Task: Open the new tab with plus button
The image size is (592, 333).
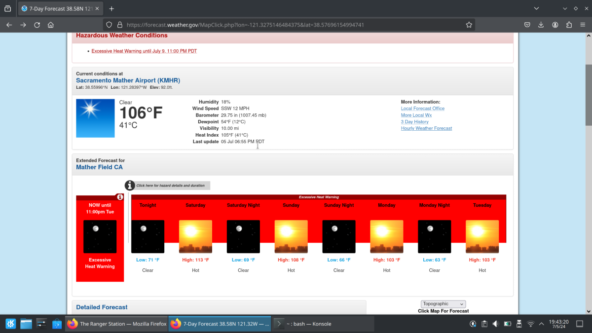Action: click(111, 9)
